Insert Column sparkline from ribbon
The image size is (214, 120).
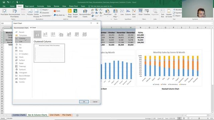point(128,12)
